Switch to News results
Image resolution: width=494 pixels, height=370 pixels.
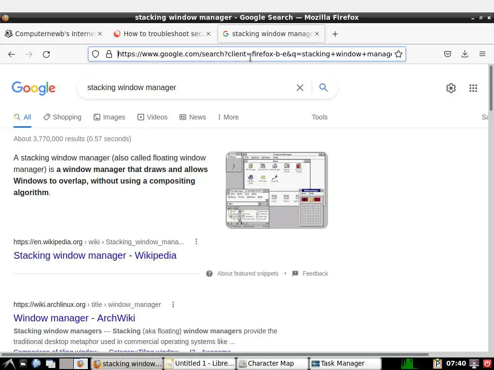click(193, 117)
